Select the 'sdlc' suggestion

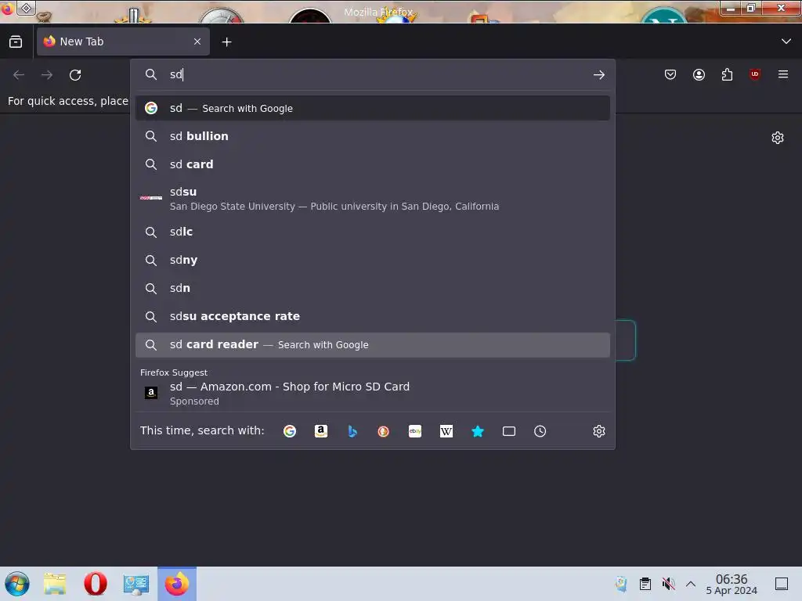click(372, 232)
